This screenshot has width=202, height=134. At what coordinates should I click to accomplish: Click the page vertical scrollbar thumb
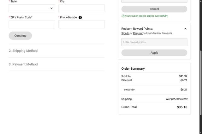[201, 83]
